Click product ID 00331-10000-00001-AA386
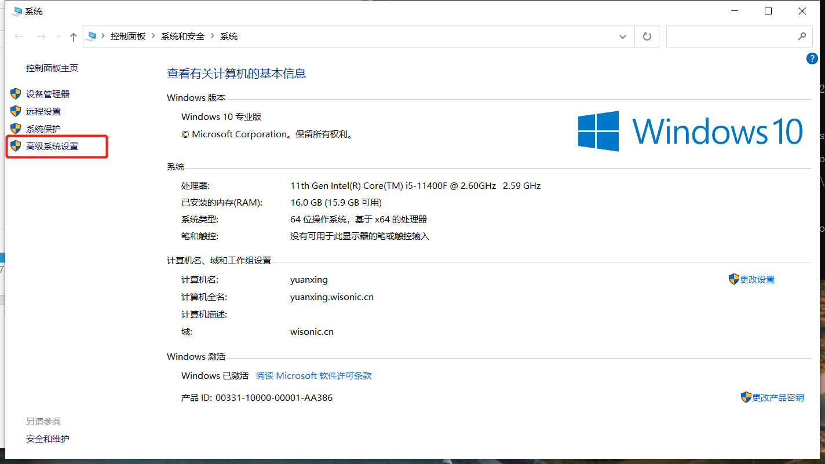825x464 pixels. pos(274,397)
